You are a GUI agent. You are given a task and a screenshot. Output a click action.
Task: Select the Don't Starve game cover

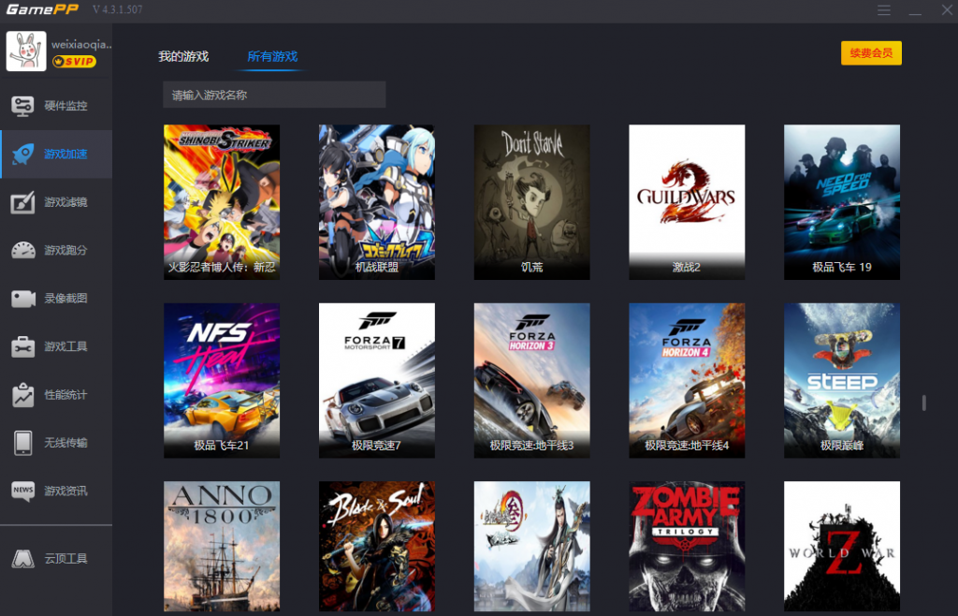click(x=532, y=202)
